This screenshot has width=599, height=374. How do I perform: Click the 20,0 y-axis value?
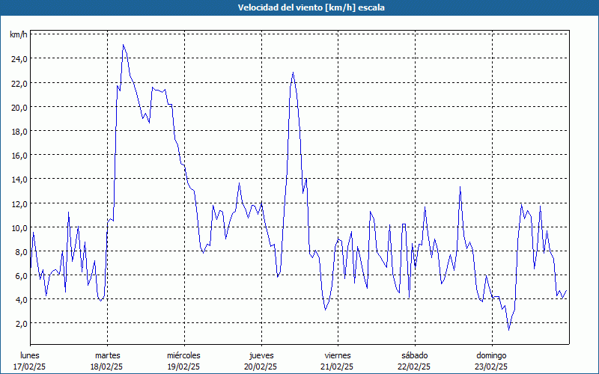(x=19, y=107)
